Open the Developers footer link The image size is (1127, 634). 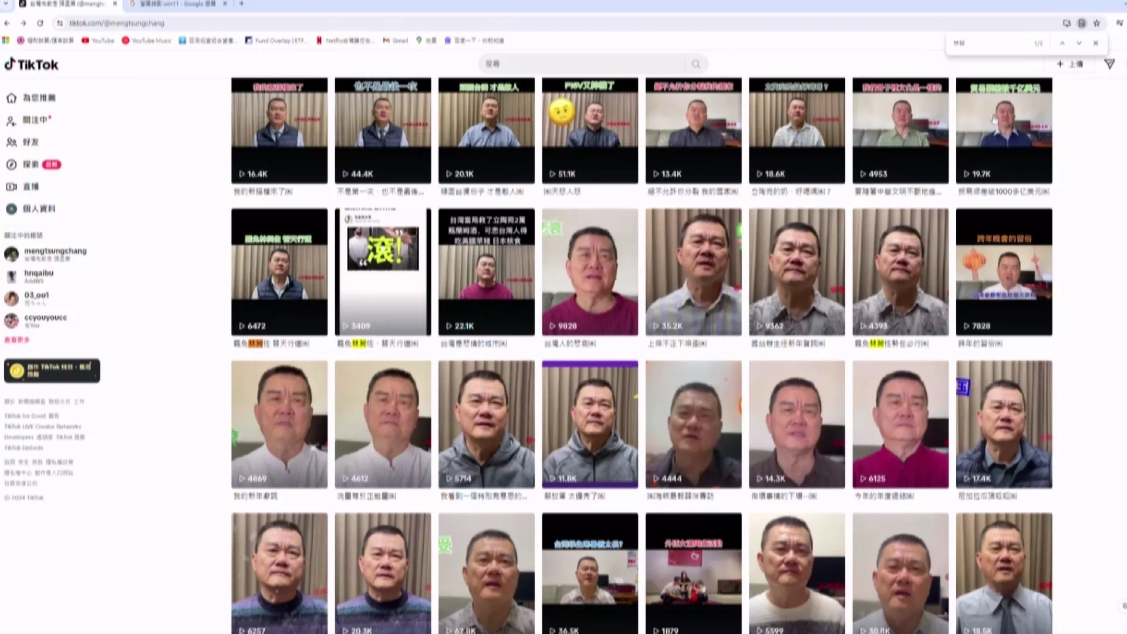[x=19, y=437]
